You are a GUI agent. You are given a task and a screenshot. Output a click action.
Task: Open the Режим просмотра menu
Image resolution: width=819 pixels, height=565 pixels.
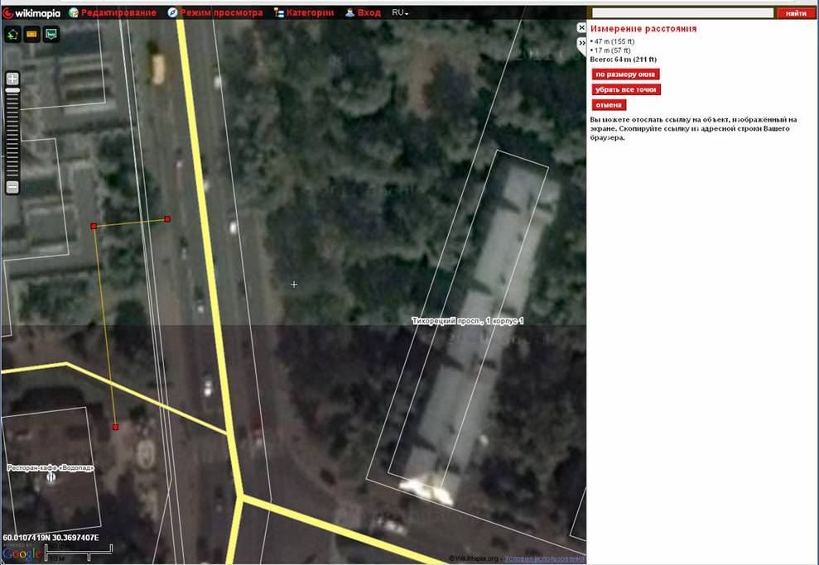[x=215, y=13]
